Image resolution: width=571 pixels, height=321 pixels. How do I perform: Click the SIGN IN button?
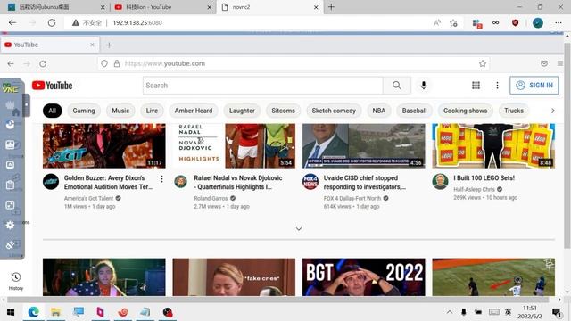534,86
